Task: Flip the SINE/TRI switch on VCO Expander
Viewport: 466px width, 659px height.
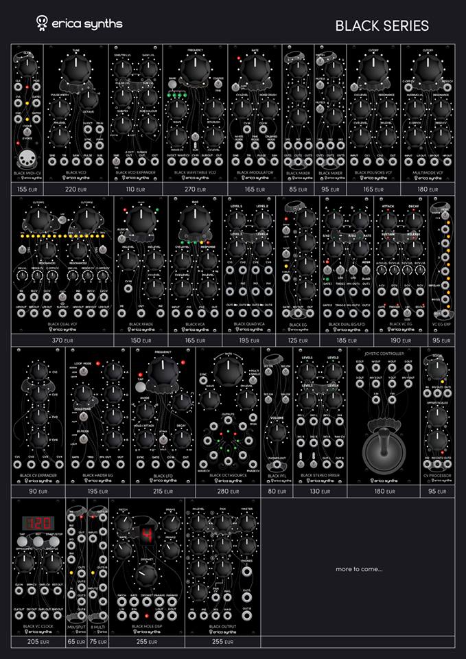Action: click(117, 161)
